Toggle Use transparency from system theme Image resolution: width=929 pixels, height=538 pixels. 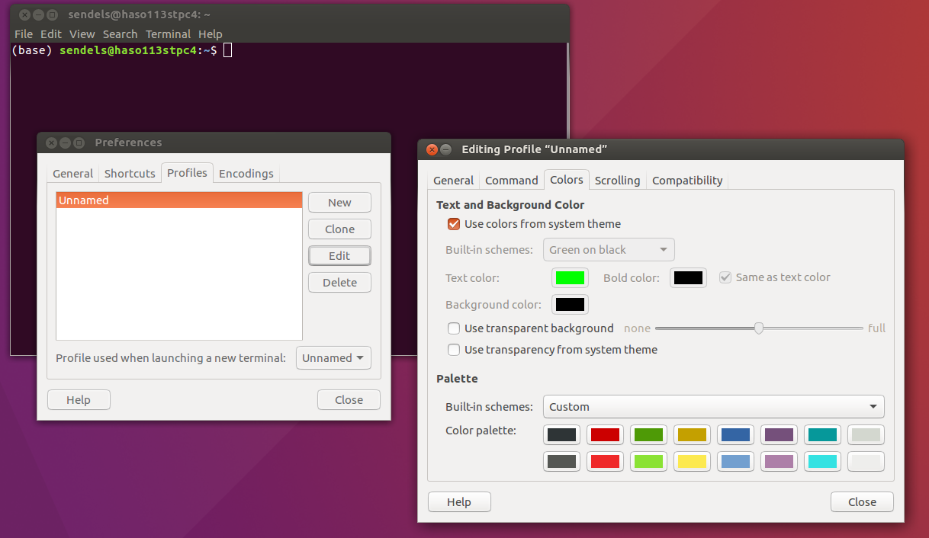pos(454,350)
